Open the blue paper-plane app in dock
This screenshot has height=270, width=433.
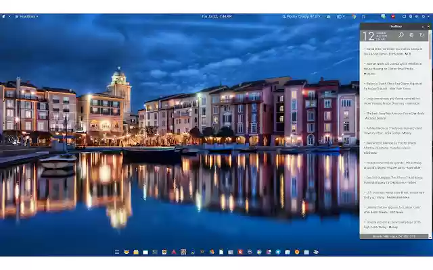point(278,252)
